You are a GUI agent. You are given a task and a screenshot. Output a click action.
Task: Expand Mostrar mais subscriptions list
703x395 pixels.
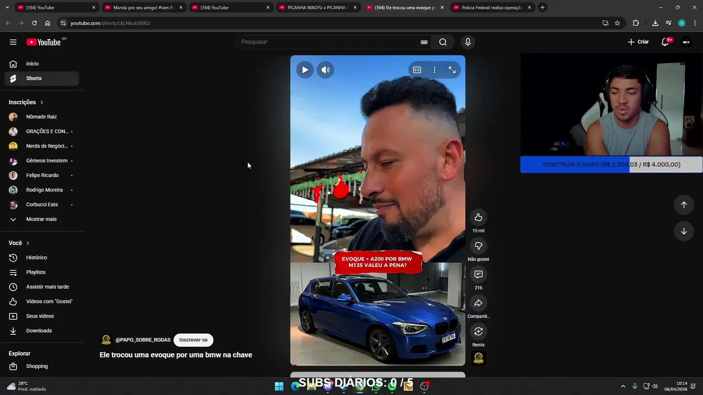pos(42,219)
